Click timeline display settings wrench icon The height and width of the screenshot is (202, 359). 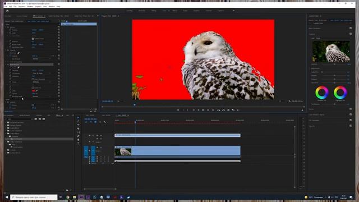tap(105, 122)
